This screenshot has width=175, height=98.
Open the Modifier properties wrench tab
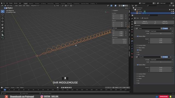(x=132, y=41)
